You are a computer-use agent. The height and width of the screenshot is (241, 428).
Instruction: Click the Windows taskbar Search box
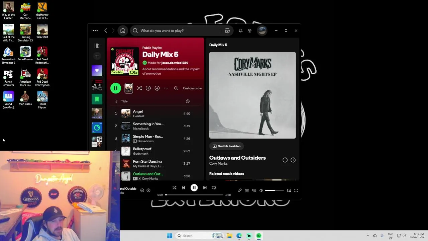click(x=200, y=236)
